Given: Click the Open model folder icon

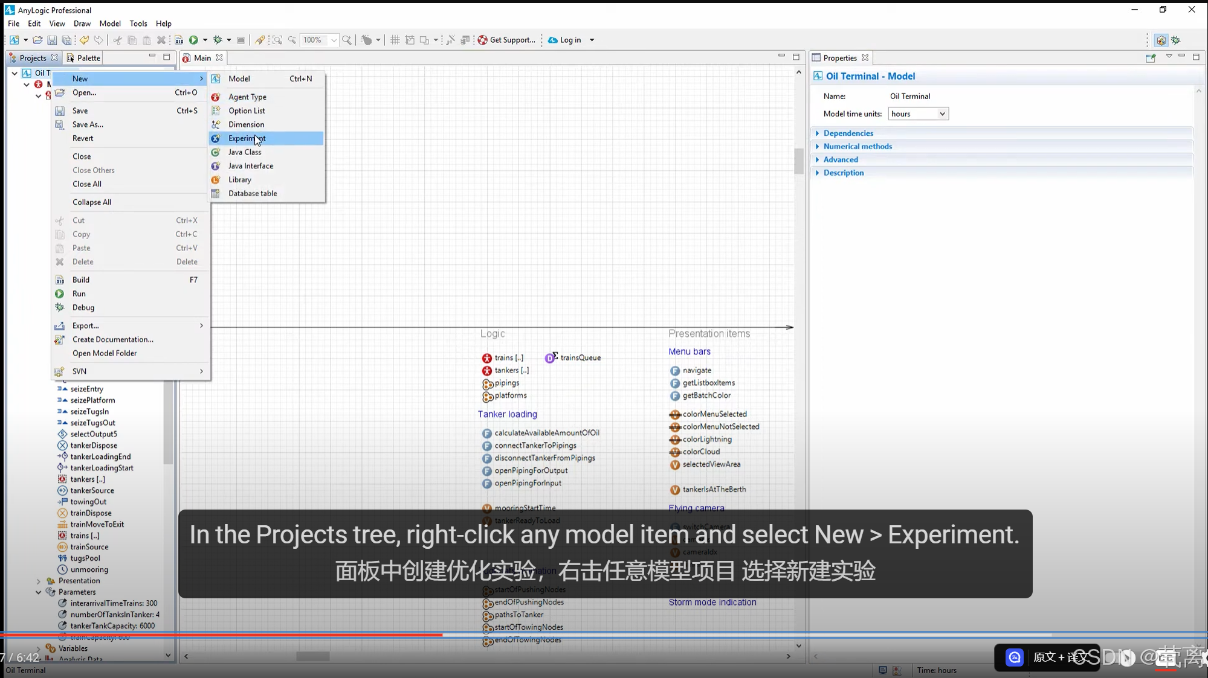Looking at the screenshot, I should tap(37, 40).
